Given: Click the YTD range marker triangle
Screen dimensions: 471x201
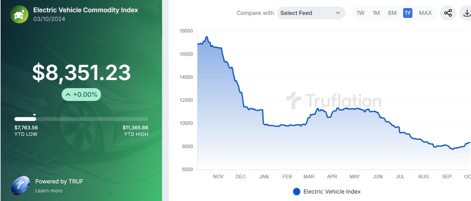Looking at the screenshot, I should click(x=35, y=115).
